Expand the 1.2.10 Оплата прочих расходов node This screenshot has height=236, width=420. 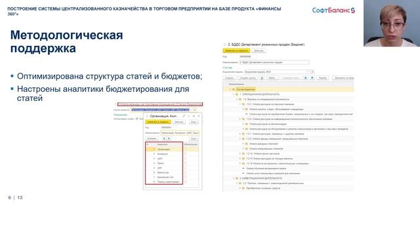(x=240, y=153)
